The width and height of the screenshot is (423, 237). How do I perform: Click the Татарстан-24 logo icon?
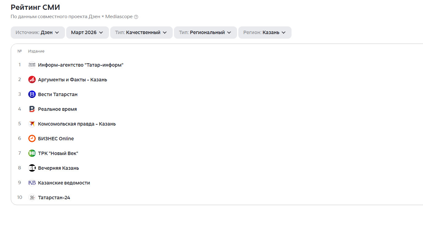(x=32, y=197)
